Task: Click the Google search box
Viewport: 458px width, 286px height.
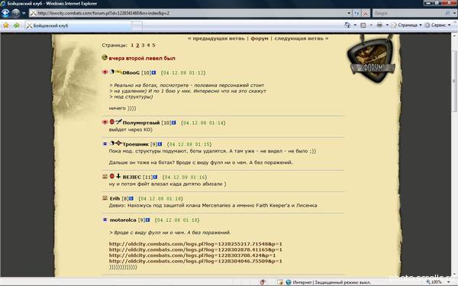Action: tap(408, 13)
